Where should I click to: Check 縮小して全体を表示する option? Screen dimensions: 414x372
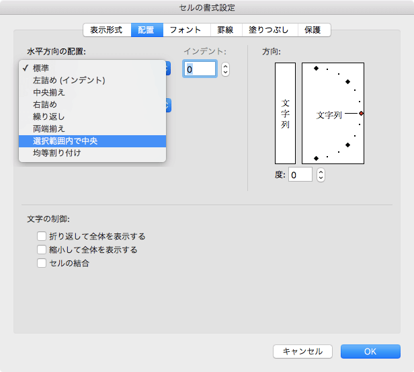[x=42, y=250]
